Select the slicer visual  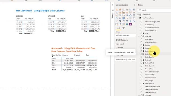(120, 21)
